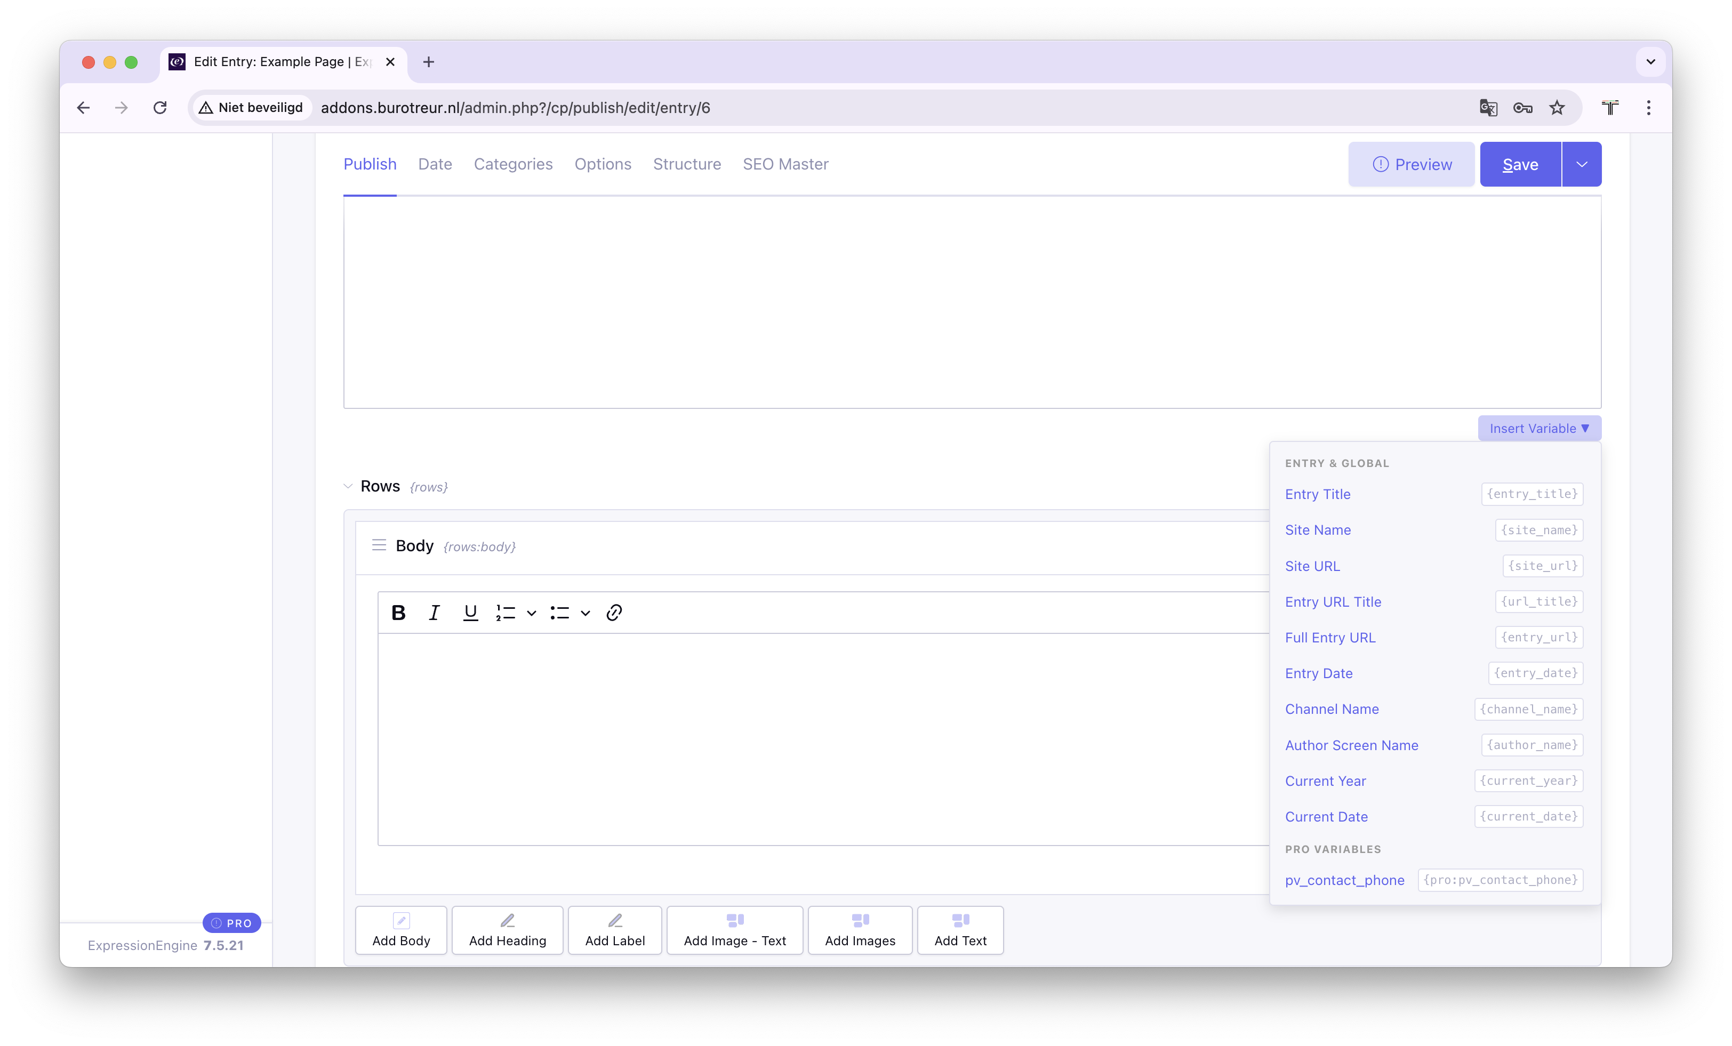Switch to the SEO Master tab
Image resolution: width=1732 pixels, height=1046 pixels.
(785, 165)
